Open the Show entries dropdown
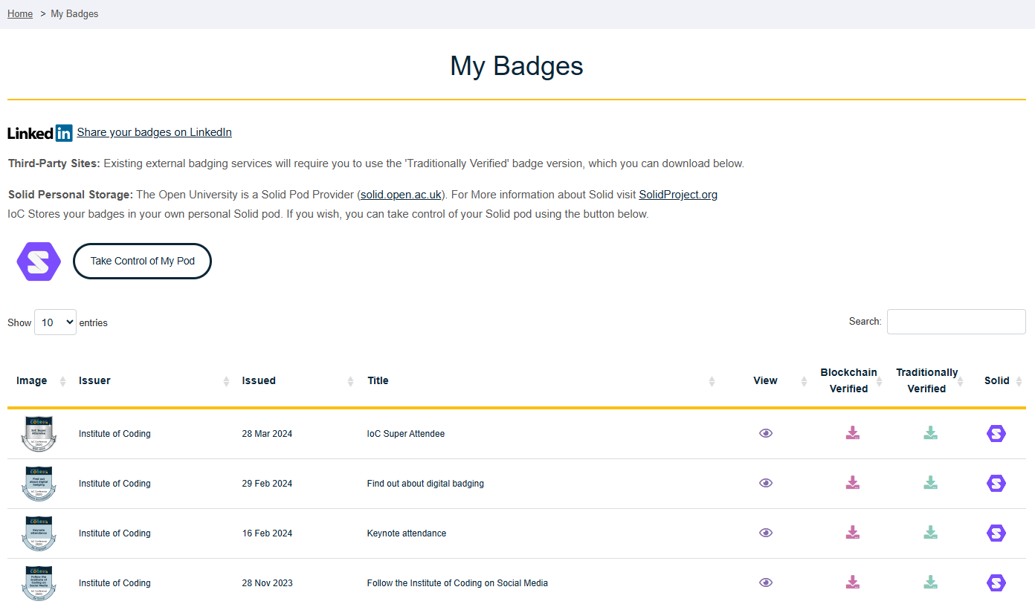The height and width of the screenshot is (607, 1035). pyautogui.click(x=55, y=322)
